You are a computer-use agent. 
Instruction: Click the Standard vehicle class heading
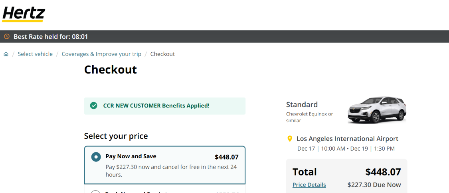pyautogui.click(x=302, y=104)
